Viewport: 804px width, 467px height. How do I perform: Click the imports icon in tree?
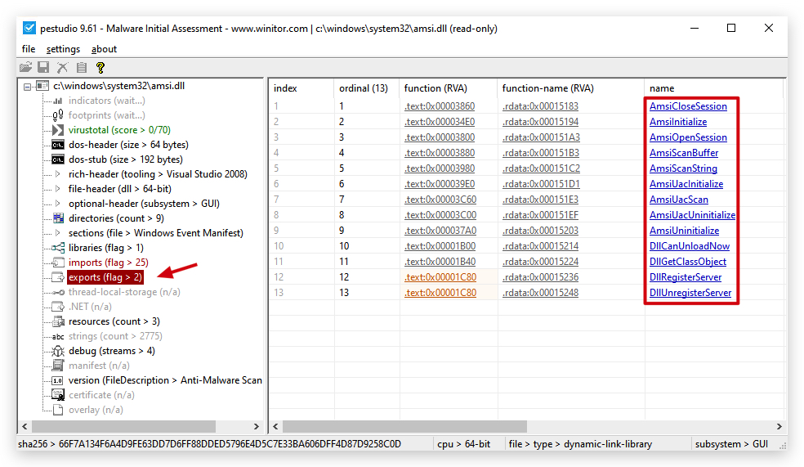[58, 263]
